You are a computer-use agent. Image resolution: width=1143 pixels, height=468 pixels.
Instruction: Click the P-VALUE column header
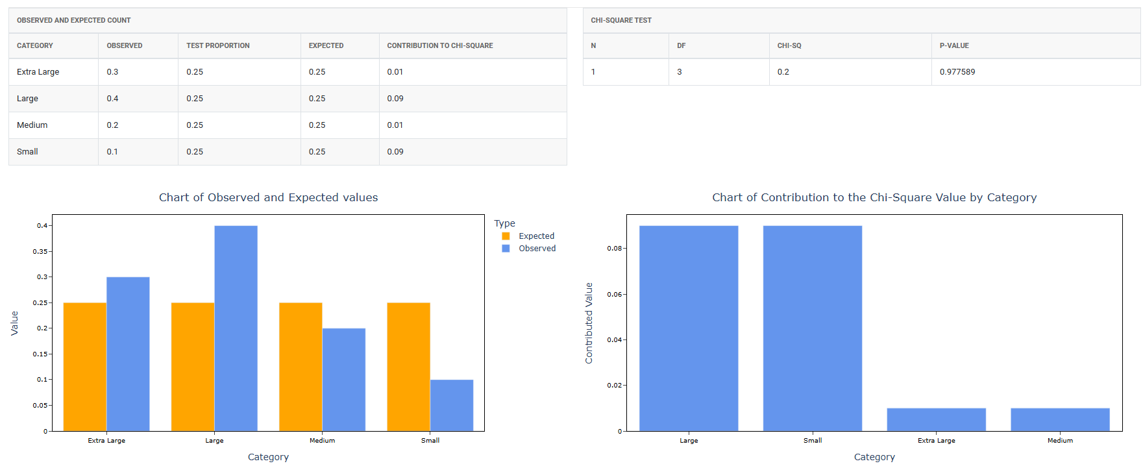954,46
